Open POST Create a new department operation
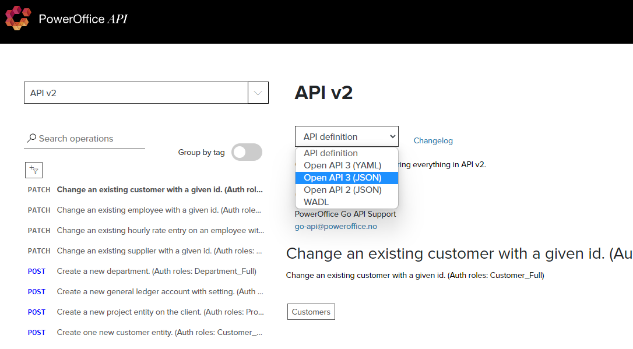The height and width of the screenshot is (349, 633). coord(156,271)
